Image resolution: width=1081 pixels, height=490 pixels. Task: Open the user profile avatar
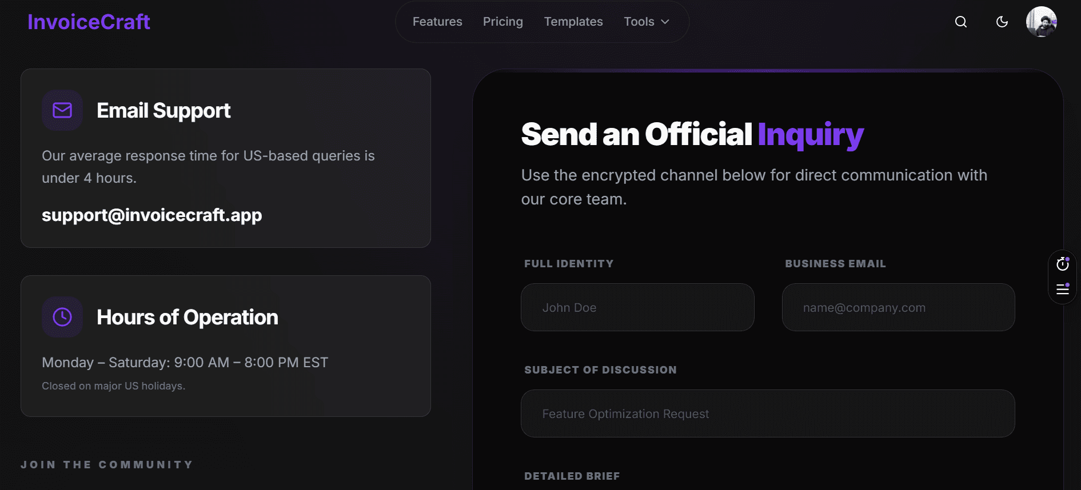pyautogui.click(x=1041, y=22)
